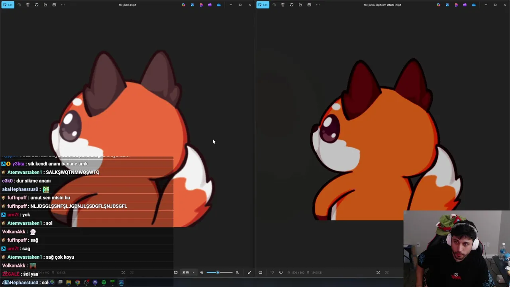510x287 pixels.
Task: Click Edit in the fox_jorkin-ezgif.com-effects (2).gif window
Action: point(263,5)
